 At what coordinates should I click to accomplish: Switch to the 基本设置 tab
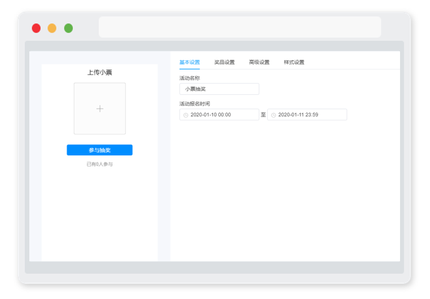[190, 62]
